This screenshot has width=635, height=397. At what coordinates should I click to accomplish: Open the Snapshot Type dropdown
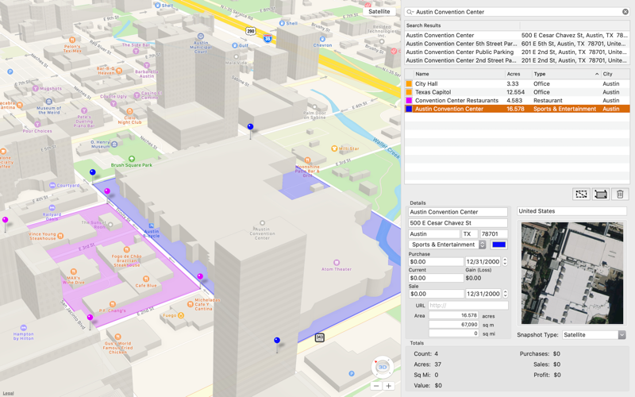(593, 335)
